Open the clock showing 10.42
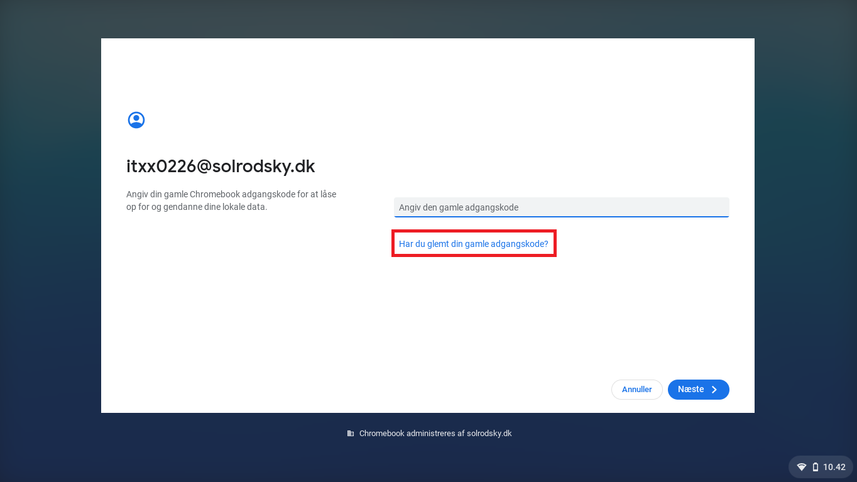This screenshot has height=482, width=857. point(834,467)
